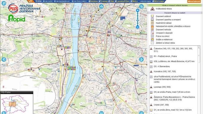Enable the Jen noční checkbox

(x=44, y=1)
